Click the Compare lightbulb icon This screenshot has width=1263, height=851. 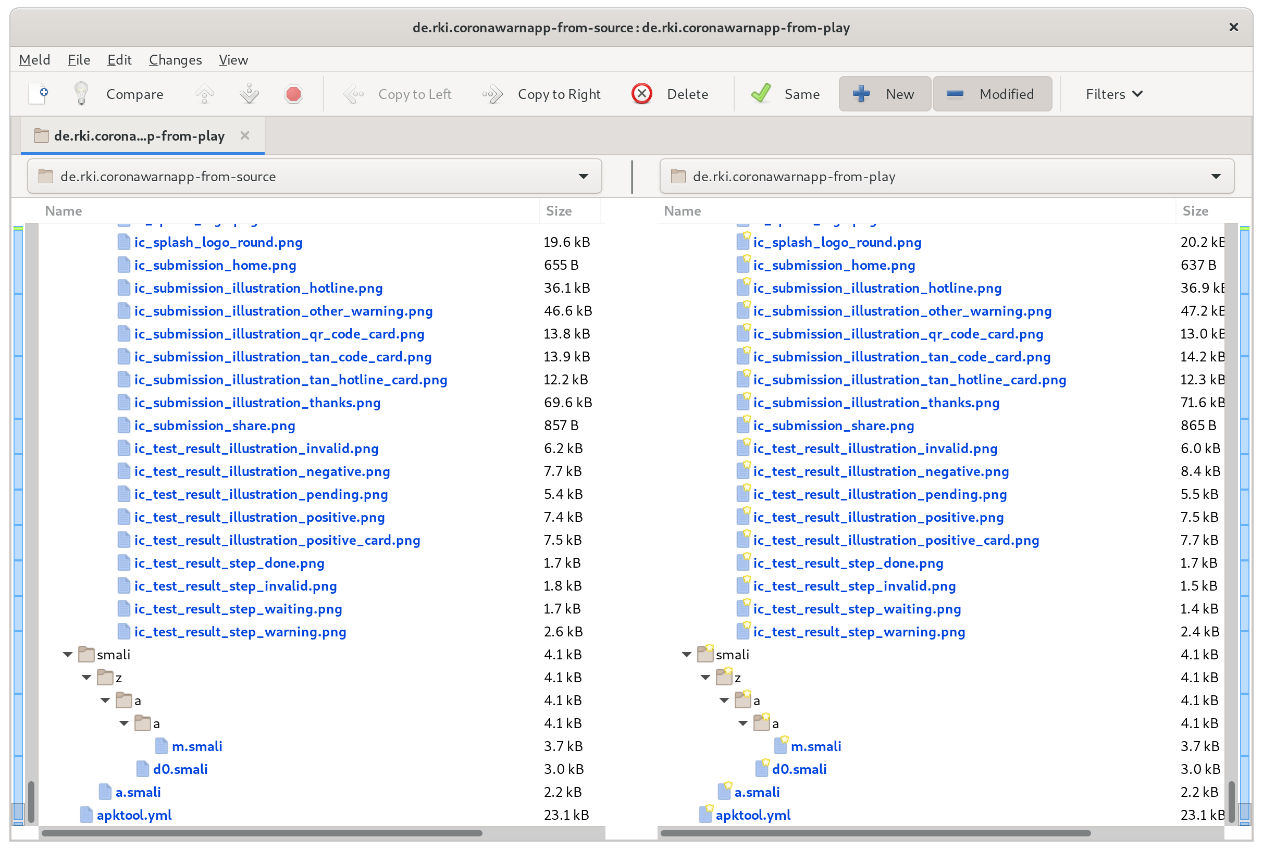tap(81, 94)
